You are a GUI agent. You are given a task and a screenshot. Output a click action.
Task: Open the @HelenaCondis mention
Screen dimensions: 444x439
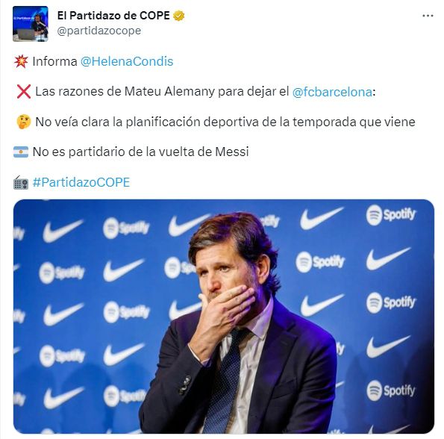[x=127, y=61]
